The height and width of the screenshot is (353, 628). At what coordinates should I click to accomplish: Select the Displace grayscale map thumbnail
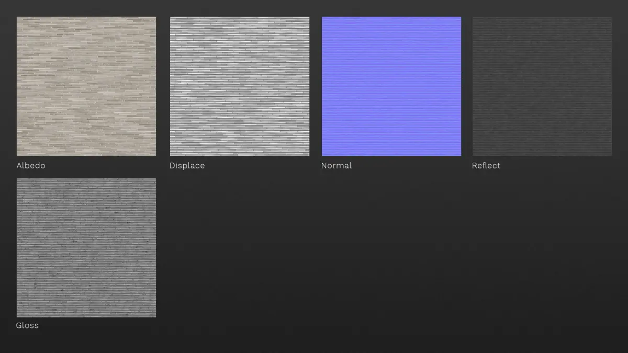(240, 86)
